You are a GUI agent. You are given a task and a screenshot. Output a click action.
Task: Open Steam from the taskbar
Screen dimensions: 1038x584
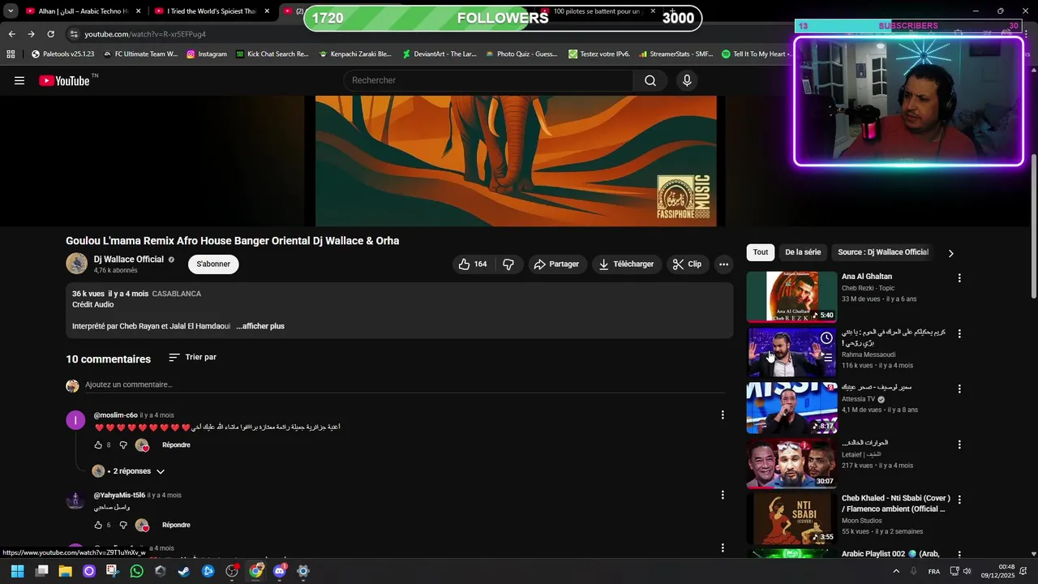click(x=184, y=571)
